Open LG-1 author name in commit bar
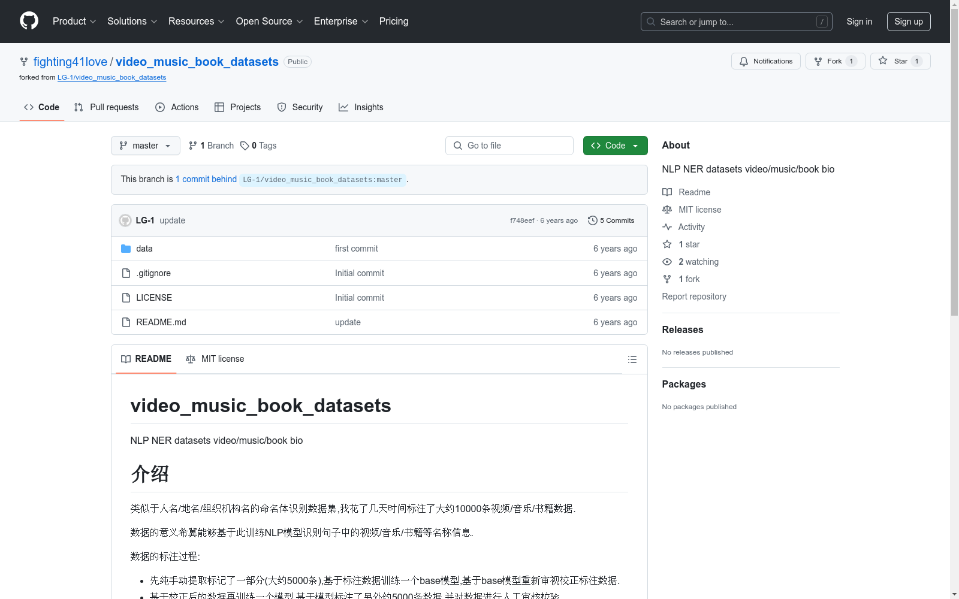959x599 pixels. (x=145, y=220)
